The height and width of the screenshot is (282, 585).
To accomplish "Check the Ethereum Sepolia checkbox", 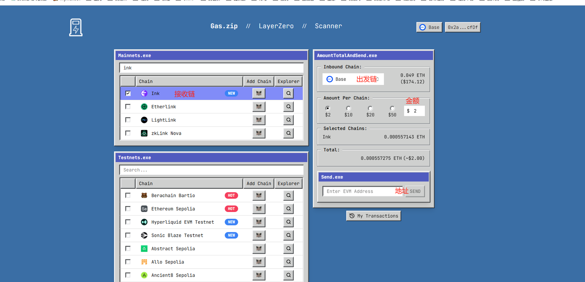I will pos(128,209).
